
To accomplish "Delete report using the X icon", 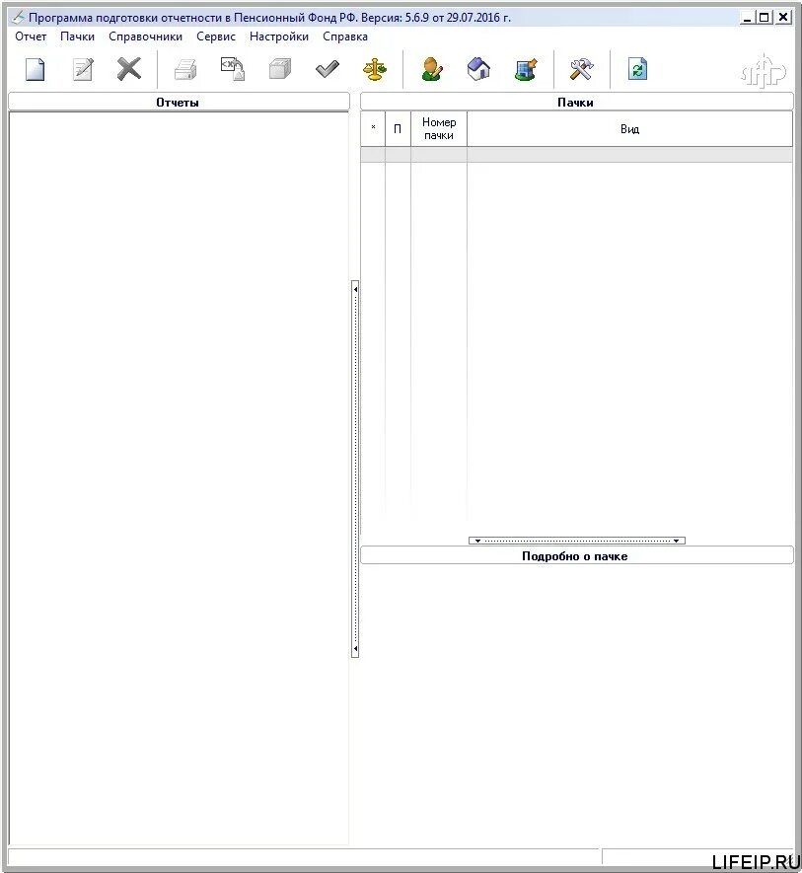I will pyautogui.click(x=128, y=70).
